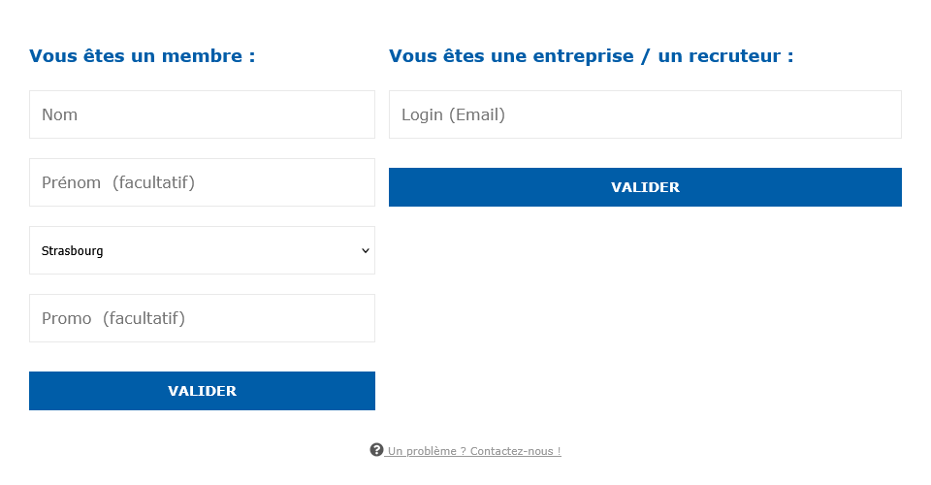931x485 pixels.
Task: Submit recruiter login with VALIDER
Action: [645, 187]
